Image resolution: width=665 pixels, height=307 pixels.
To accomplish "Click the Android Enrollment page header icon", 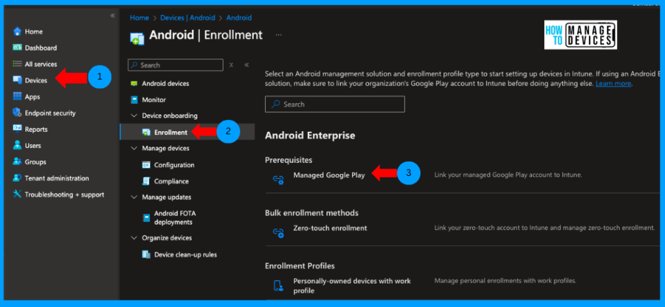I will tap(137, 38).
